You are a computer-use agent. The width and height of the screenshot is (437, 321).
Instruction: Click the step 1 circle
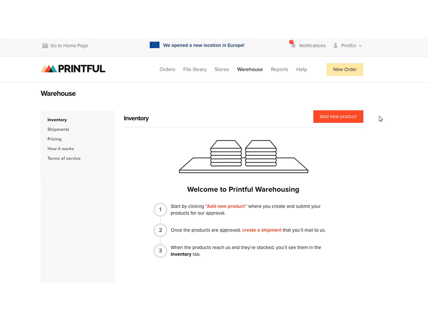tap(160, 210)
